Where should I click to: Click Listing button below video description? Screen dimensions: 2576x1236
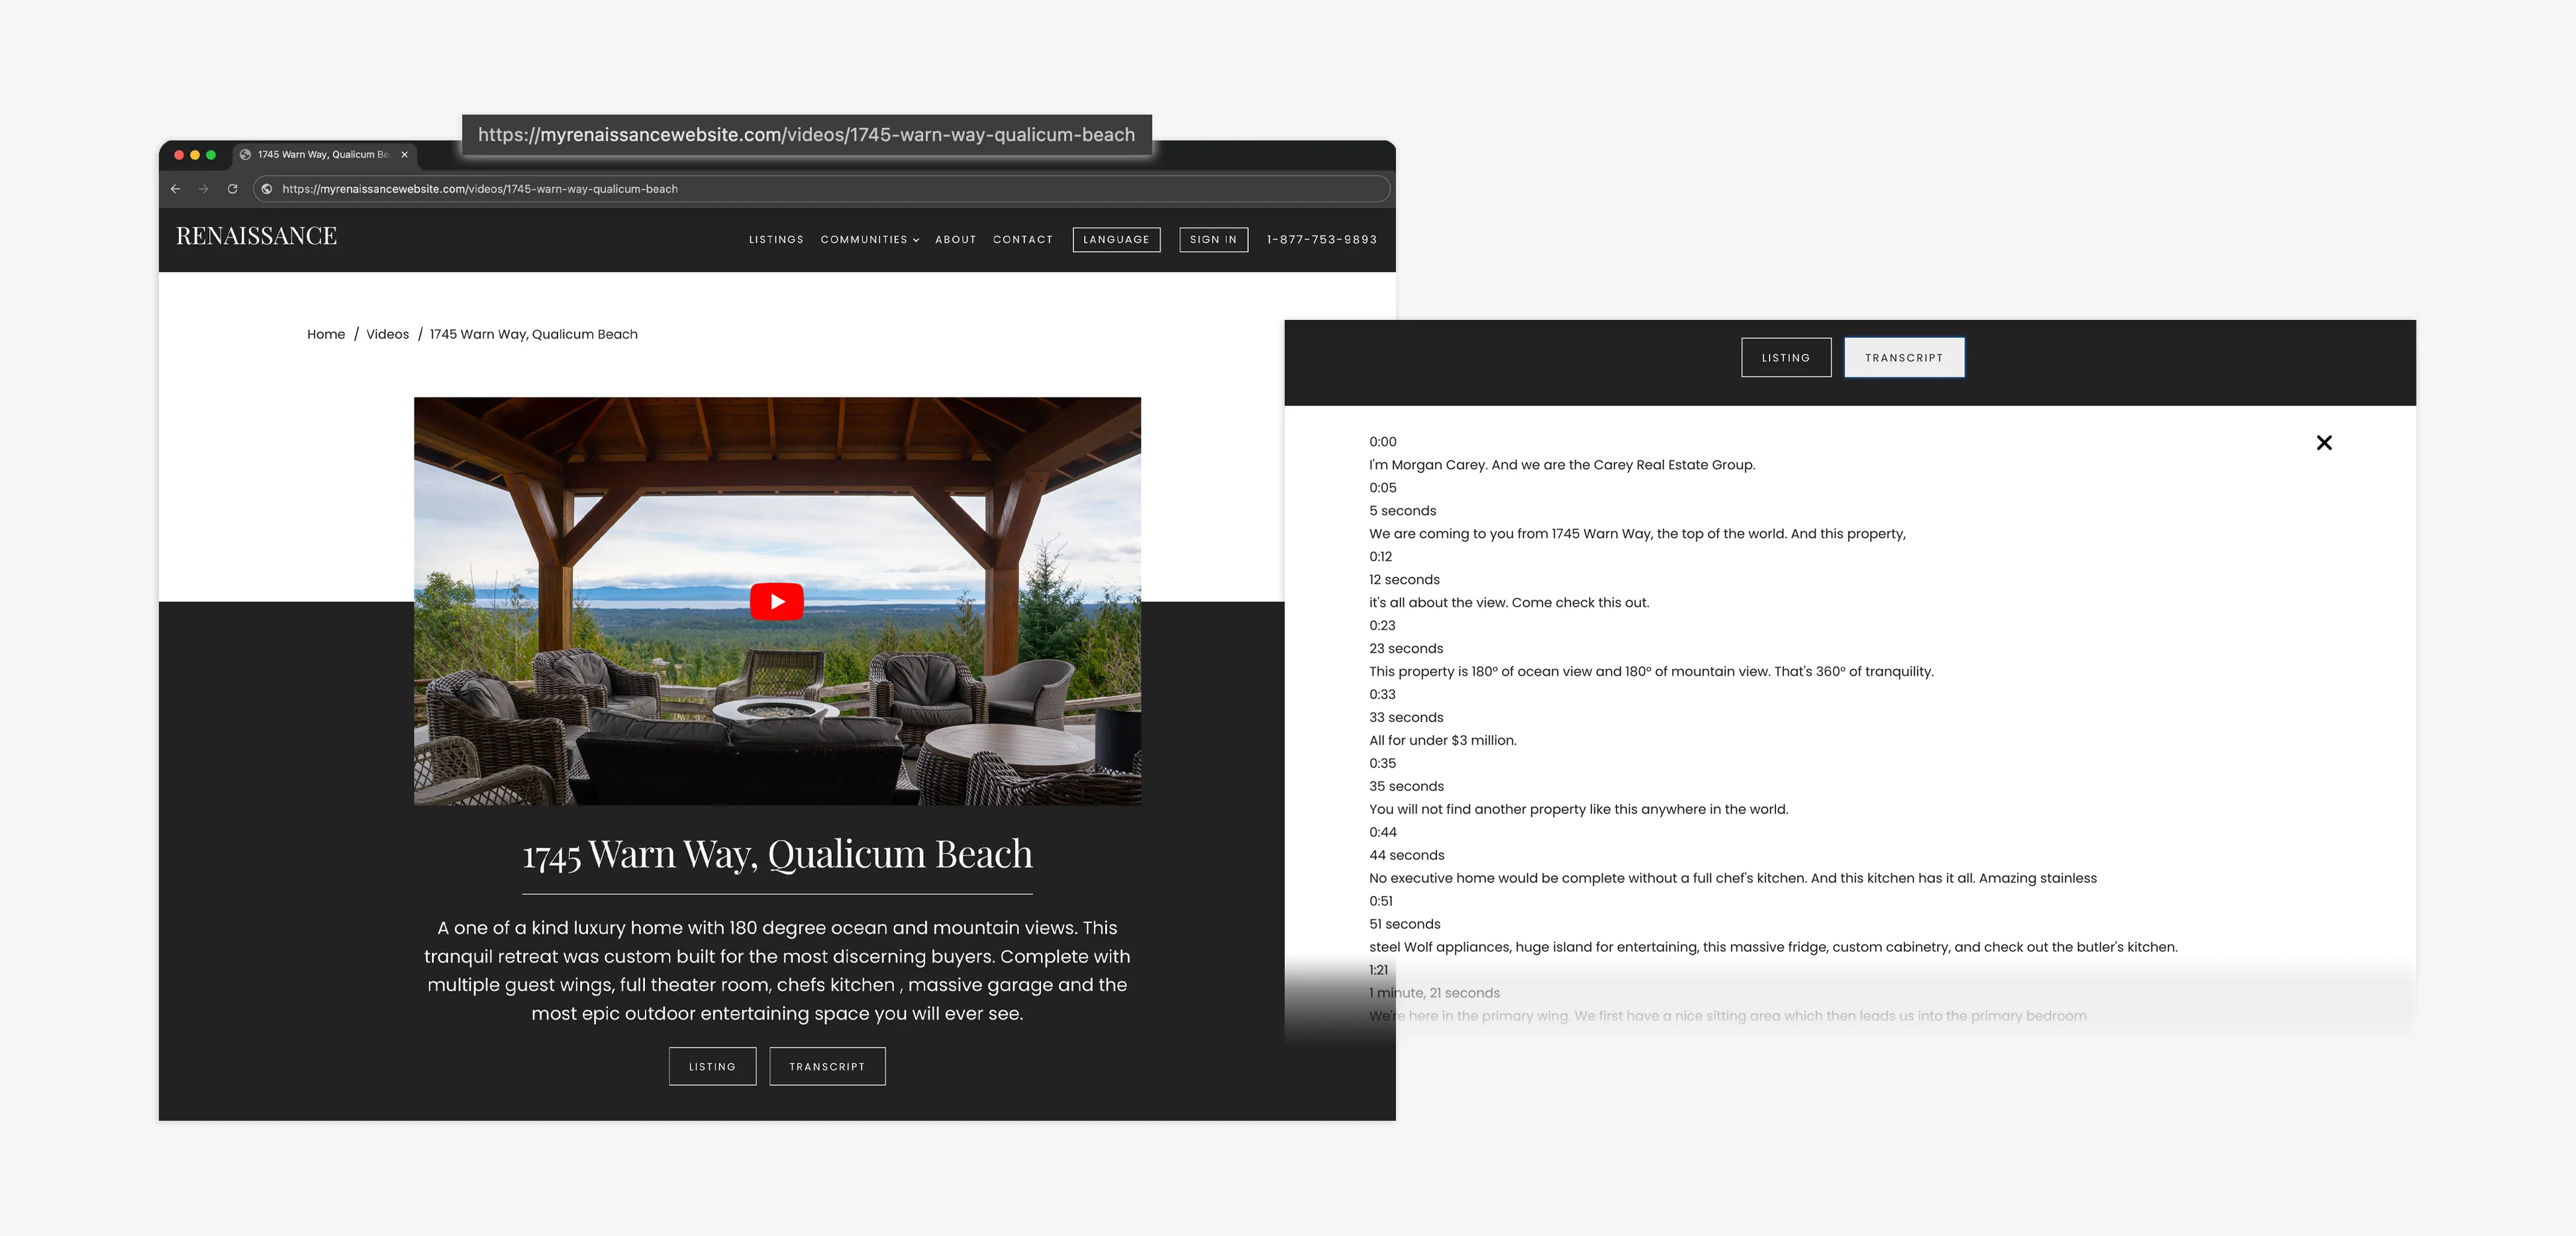click(x=712, y=1066)
